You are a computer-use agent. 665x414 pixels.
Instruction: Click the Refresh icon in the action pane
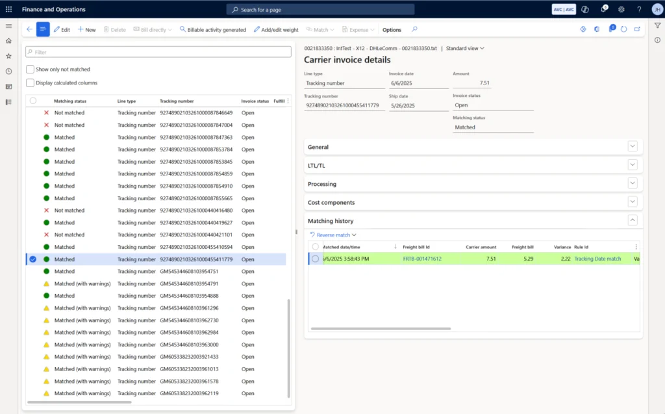pos(623,29)
